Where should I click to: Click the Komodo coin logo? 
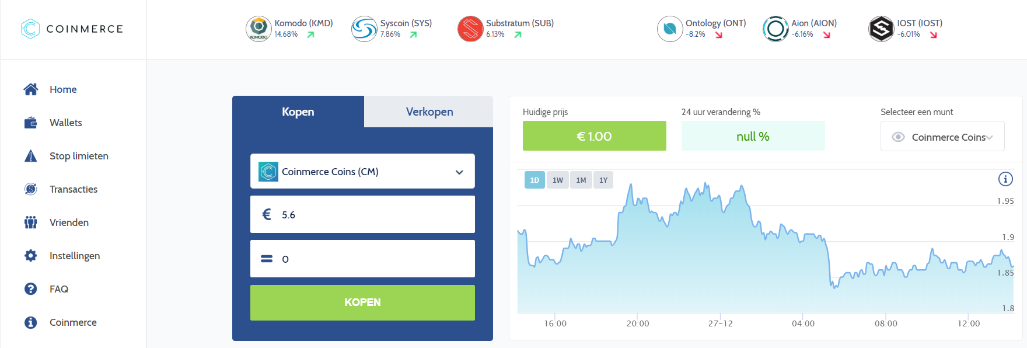click(259, 29)
